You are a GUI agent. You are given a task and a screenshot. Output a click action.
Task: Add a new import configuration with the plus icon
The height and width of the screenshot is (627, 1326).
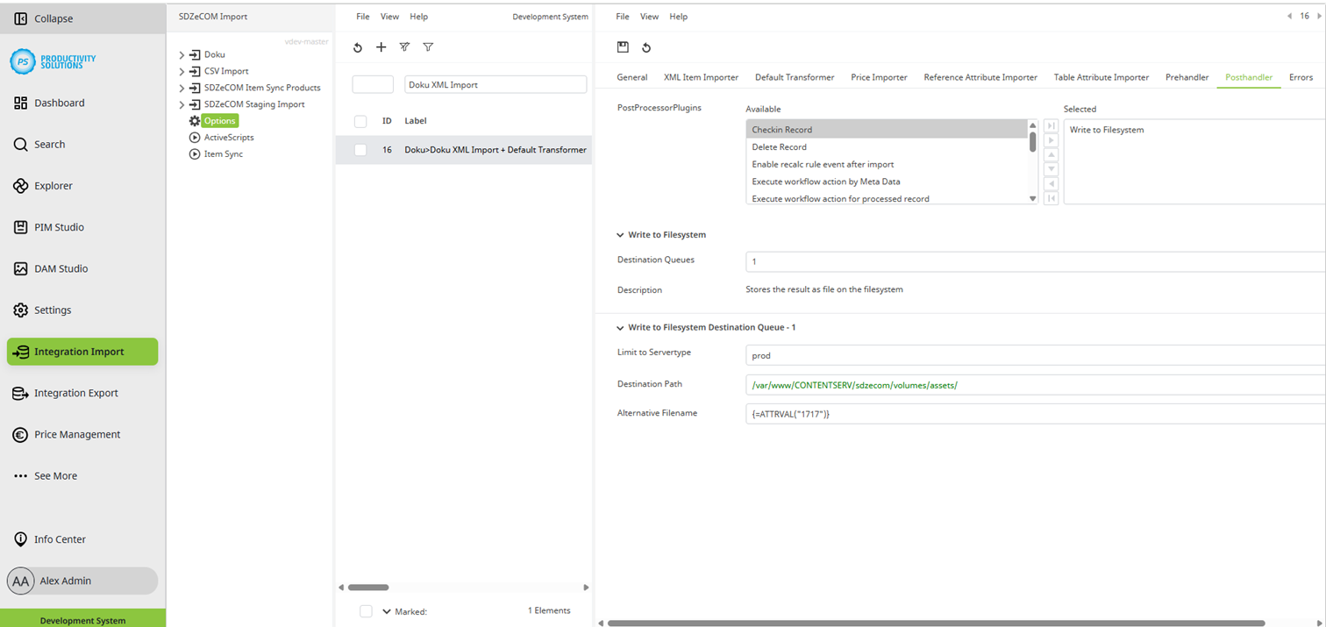381,47
